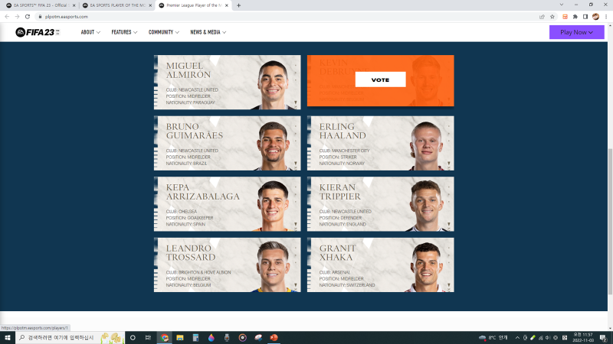Share this page from address bar
The image size is (613, 344).
(x=542, y=17)
